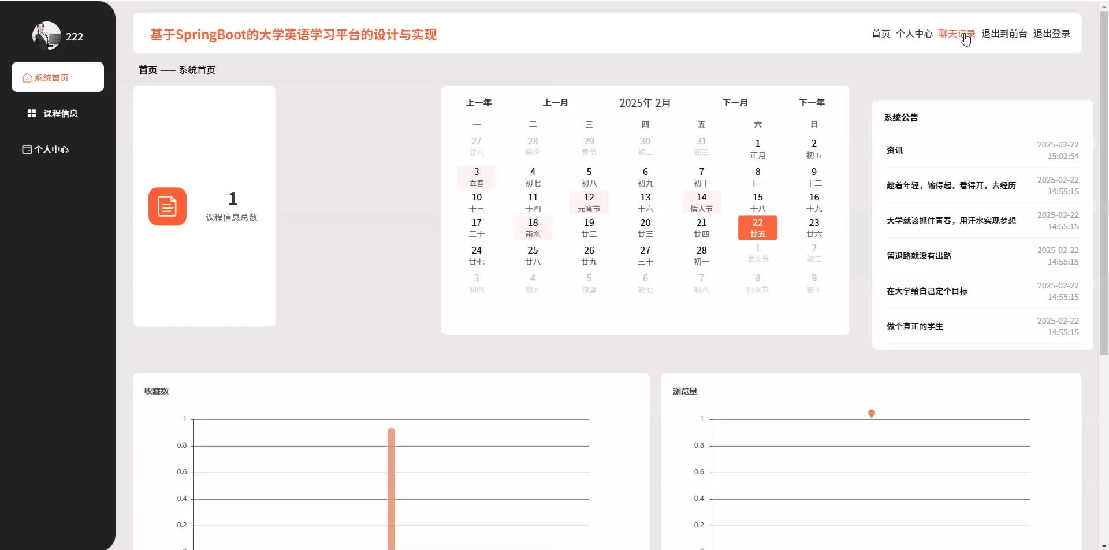Click the marker pin on 浏览量 chart
Image resolution: width=1109 pixels, height=550 pixels.
click(x=872, y=414)
